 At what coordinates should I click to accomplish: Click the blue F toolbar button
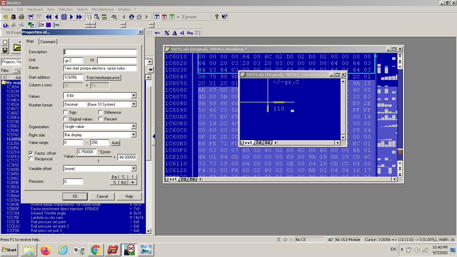[157, 17]
